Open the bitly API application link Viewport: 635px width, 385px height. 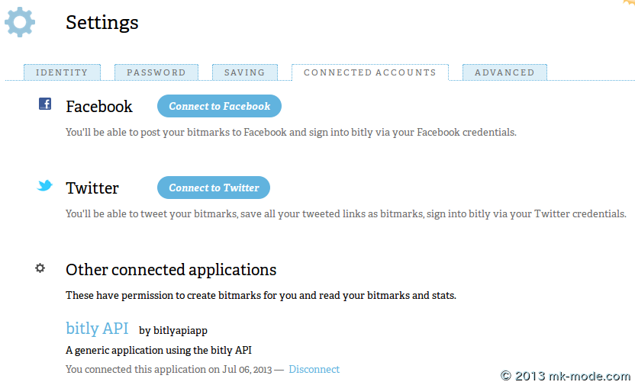[x=97, y=329]
